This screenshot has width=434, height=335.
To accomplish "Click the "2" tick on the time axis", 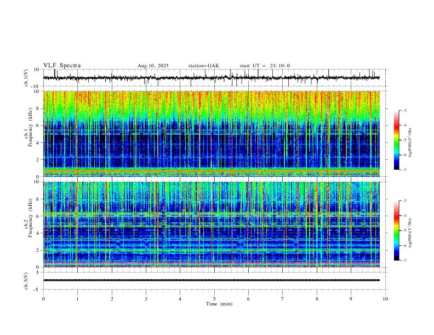I will point(112,299).
